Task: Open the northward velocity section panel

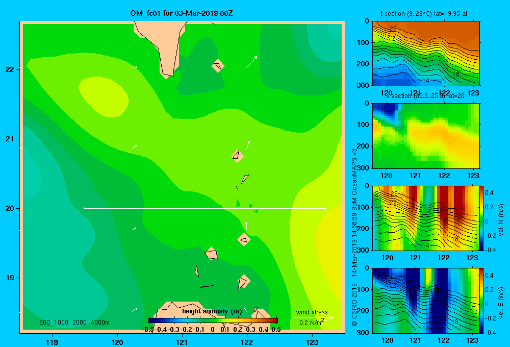Action: coord(426,218)
